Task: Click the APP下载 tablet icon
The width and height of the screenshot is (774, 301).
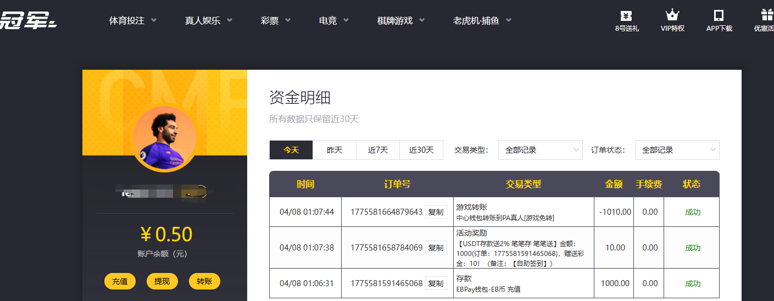Action: click(719, 15)
